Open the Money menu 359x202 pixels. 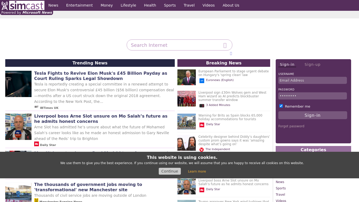(x=107, y=5)
